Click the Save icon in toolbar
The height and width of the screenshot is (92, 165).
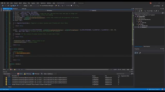13,6
